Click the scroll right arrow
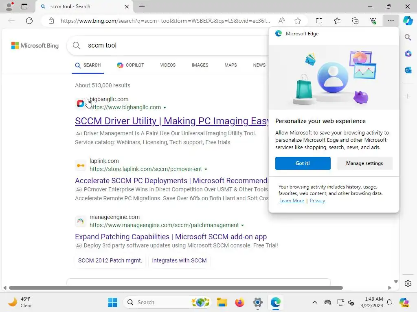This screenshot has height=312, width=417. pos(390,288)
